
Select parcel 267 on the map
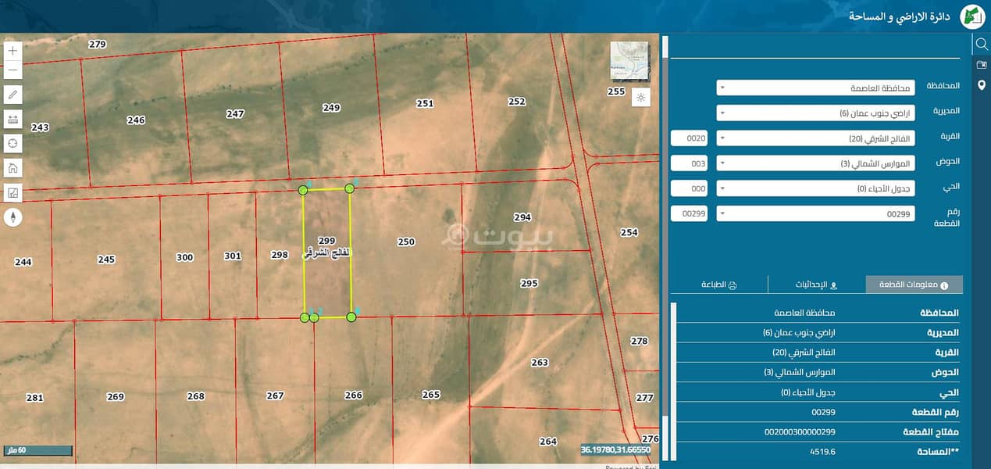(275, 396)
